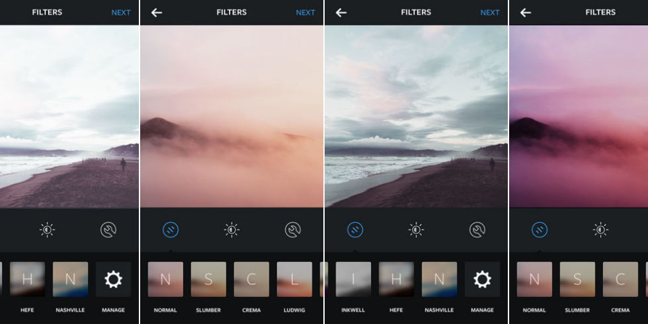Open wrench edit tools in second screen
The width and height of the screenshot is (648, 324).
click(292, 230)
